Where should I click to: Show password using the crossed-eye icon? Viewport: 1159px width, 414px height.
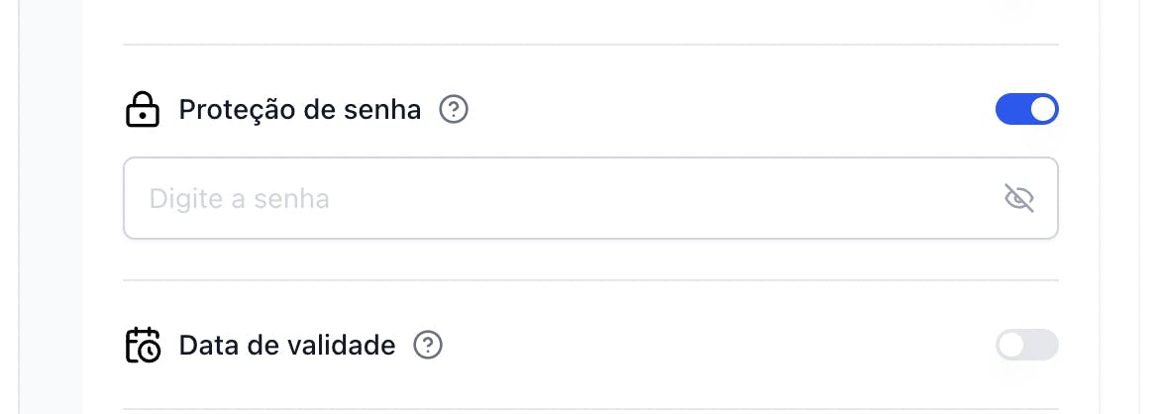pos(1019,198)
